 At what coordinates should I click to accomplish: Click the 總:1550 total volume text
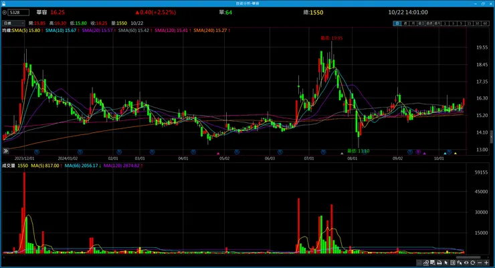pyautogui.click(x=313, y=13)
